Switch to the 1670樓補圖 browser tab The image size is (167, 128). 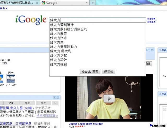click(x=19, y=3)
